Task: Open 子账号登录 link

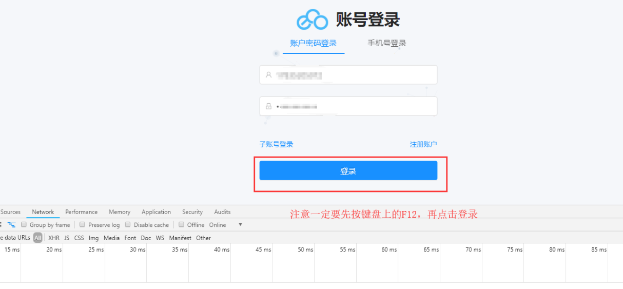Action: tap(276, 144)
